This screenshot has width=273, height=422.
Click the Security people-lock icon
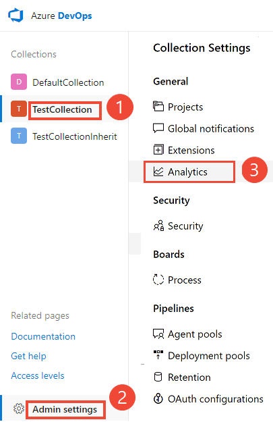point(158,226)
